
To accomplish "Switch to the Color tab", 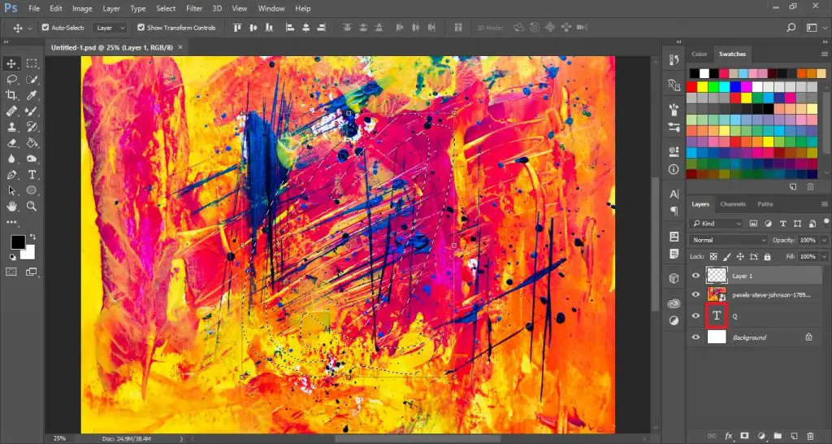I will point(700,54).
